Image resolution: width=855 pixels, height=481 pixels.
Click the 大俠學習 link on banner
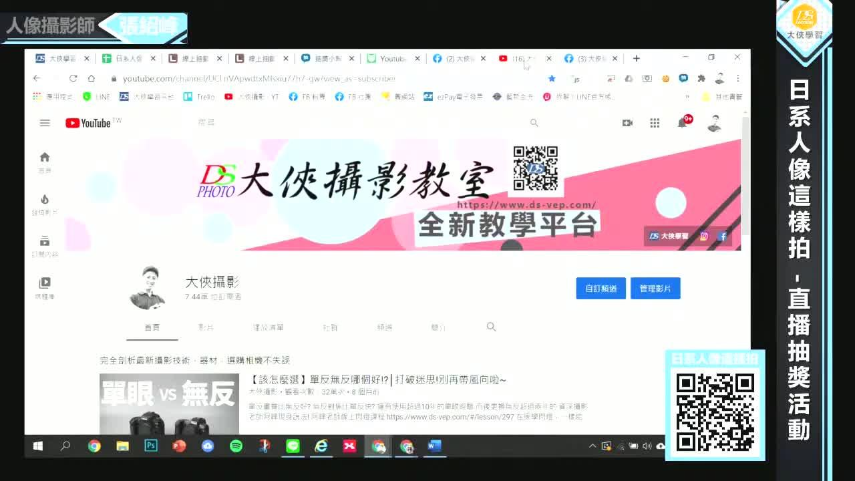click(x=670, y=236)
